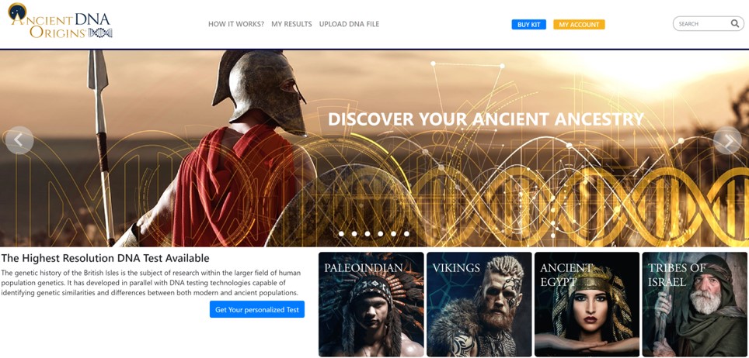
Task: Click the Buy Kit button
Action: [x=529, y=24]
